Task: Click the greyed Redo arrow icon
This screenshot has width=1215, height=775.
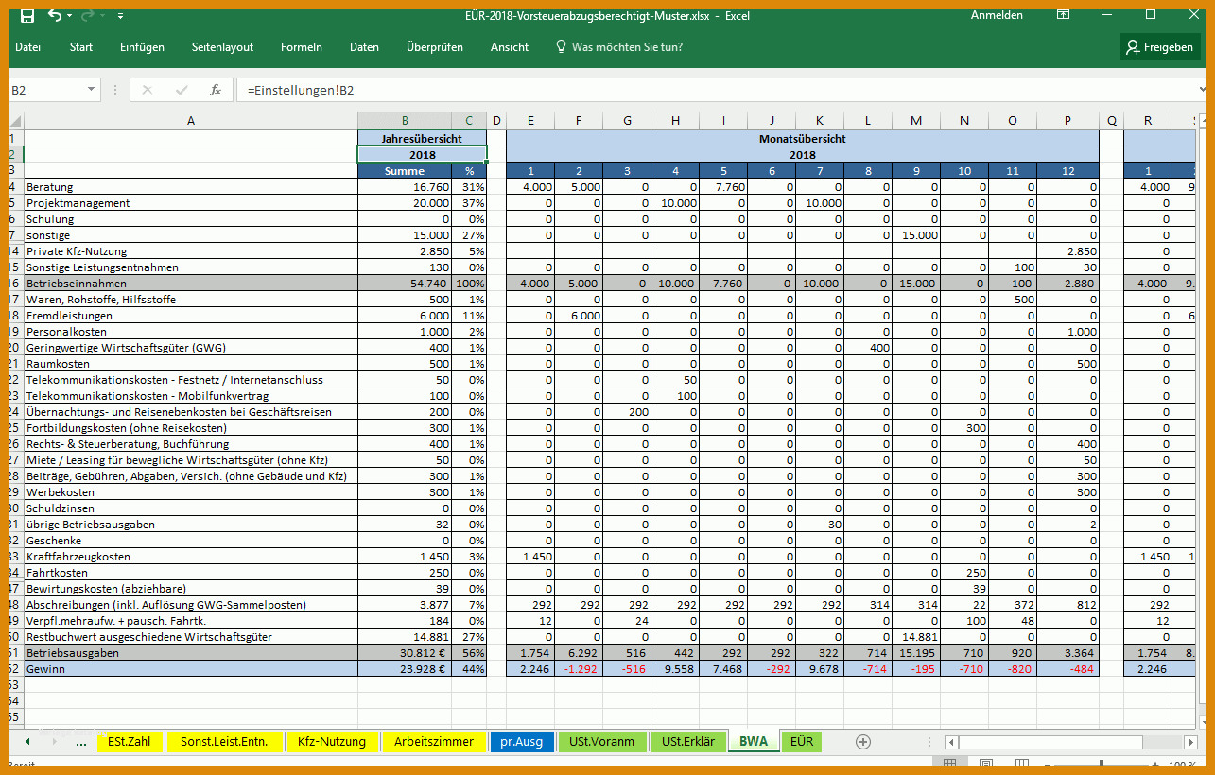Action: click(88, 15)
